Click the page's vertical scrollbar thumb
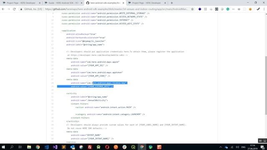 coord(266,85)
